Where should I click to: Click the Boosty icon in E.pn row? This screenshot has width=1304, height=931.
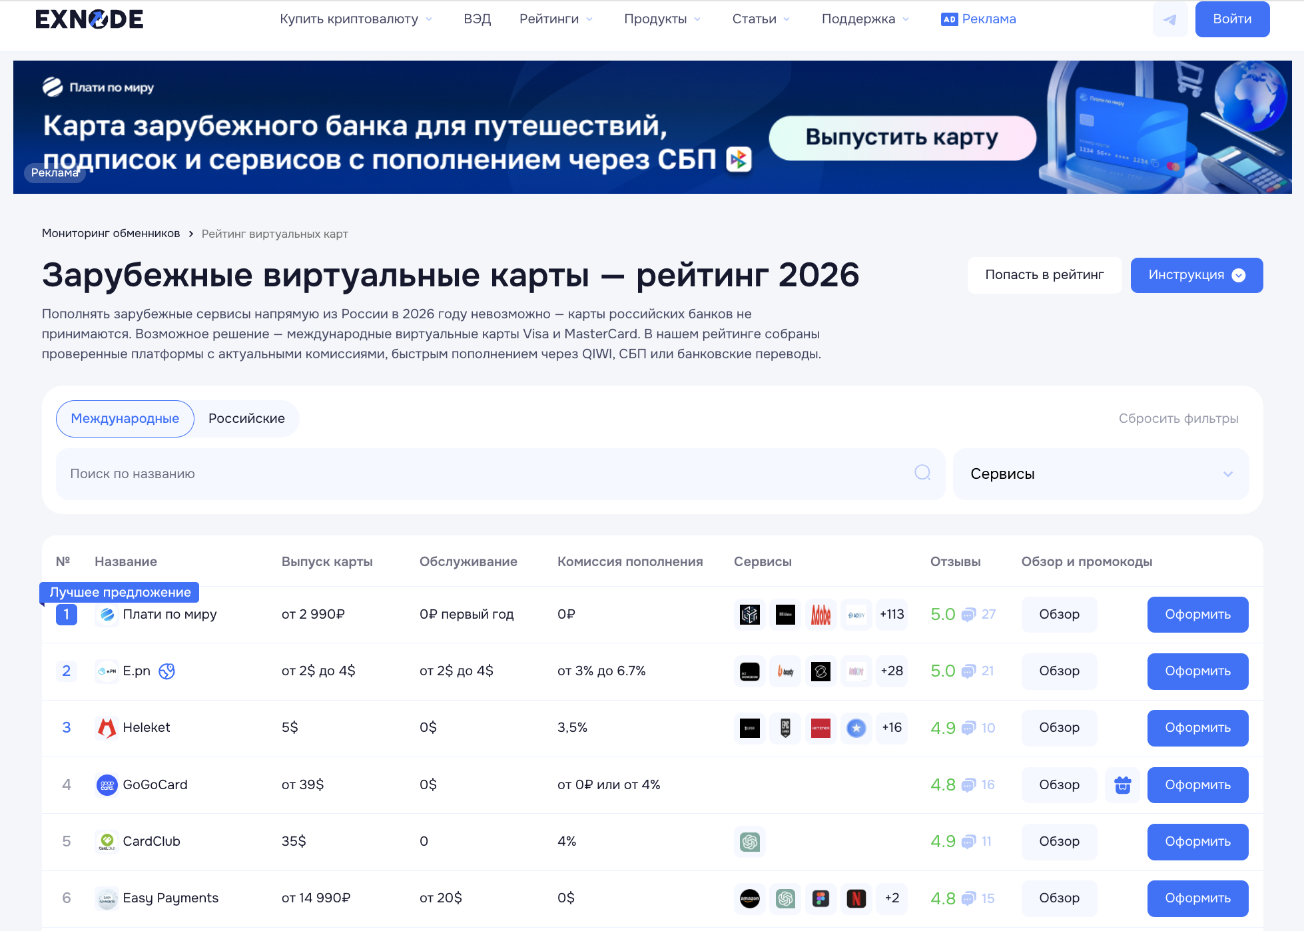[785, 671]
